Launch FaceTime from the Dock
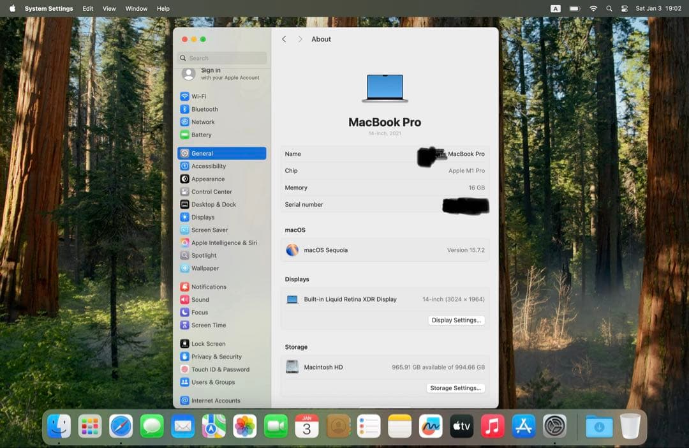This screenshot has width=689, height=448. click(x=276, y=426)
